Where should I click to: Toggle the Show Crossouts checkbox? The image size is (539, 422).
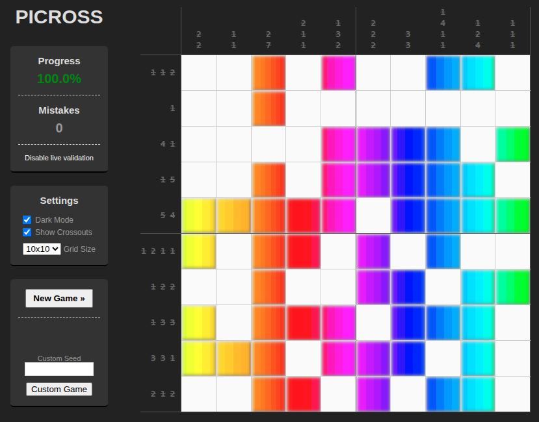click(27, 232)
